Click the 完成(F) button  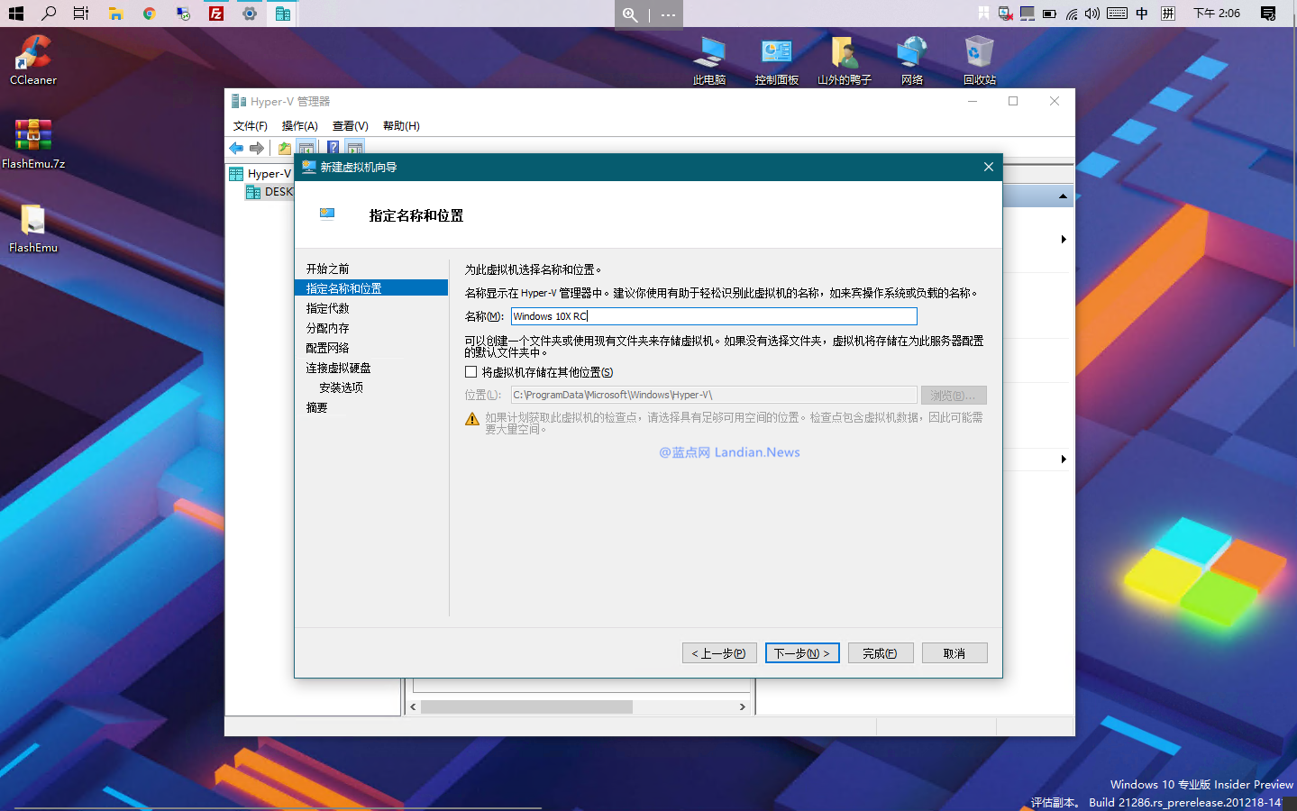coord(881,653)
